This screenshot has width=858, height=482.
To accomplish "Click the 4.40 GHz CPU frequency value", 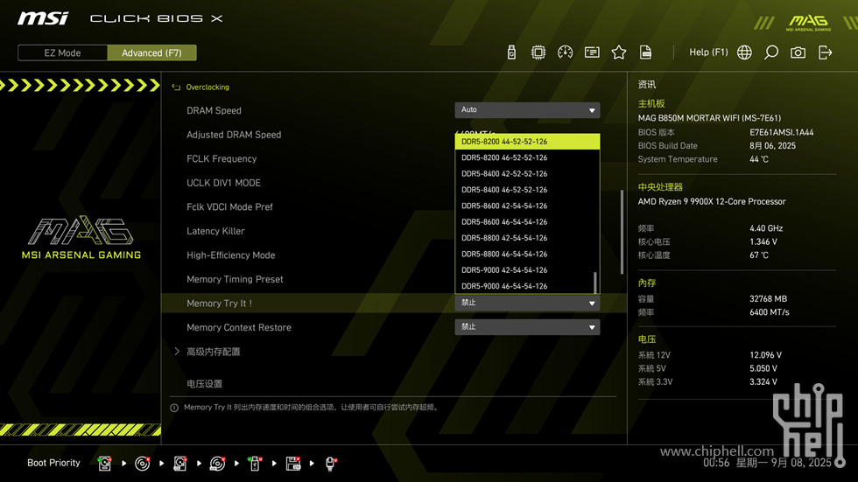I will coord(766,228).
